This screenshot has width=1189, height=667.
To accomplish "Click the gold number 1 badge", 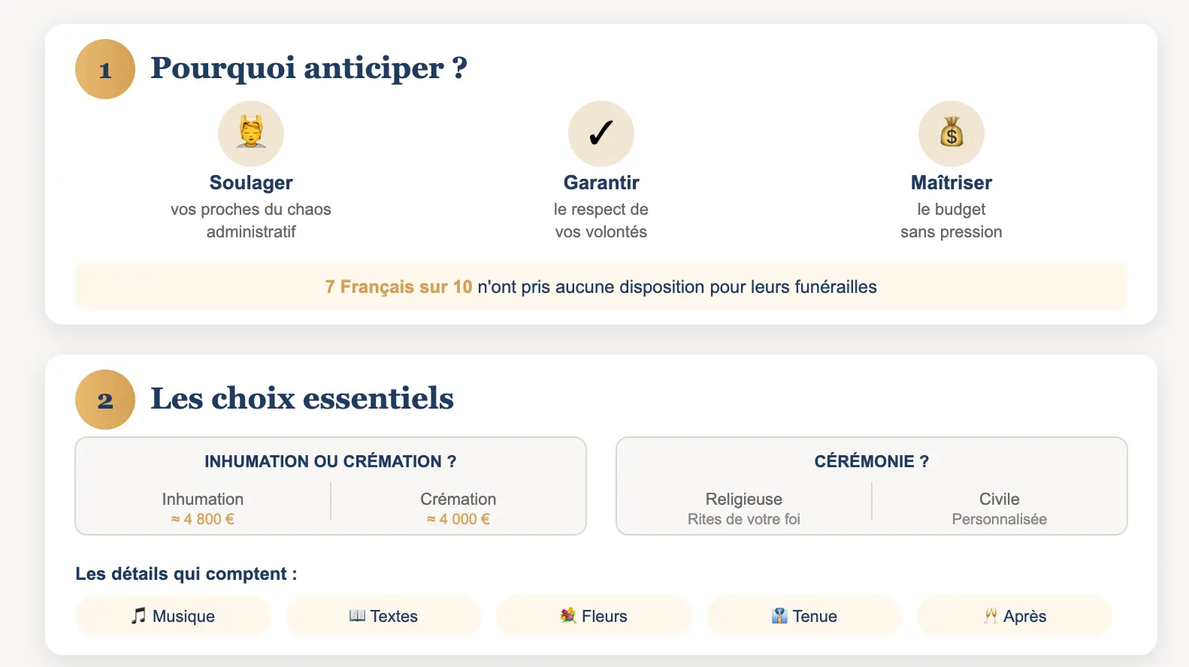I will tap(105, 69).
